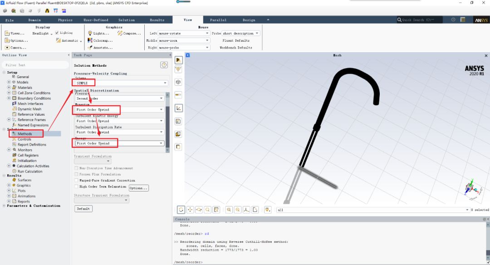Viewport: 490px width, 265px height.
Task: Select Methods in the outline tree
Action: point(24,134)
